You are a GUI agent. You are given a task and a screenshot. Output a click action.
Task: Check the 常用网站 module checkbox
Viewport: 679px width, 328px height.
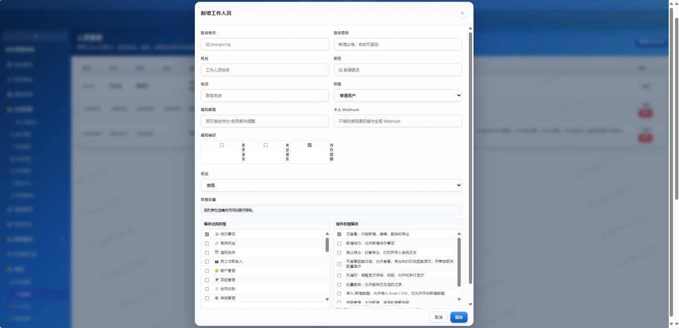click(x=207, y=243)
